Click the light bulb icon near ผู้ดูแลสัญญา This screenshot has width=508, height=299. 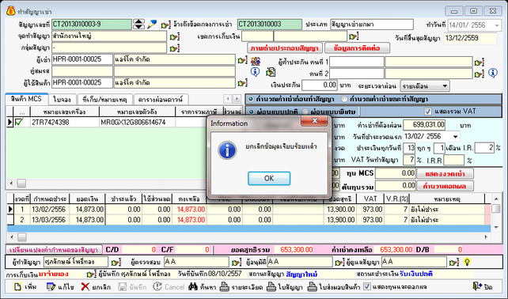click(x=467, y=262)
